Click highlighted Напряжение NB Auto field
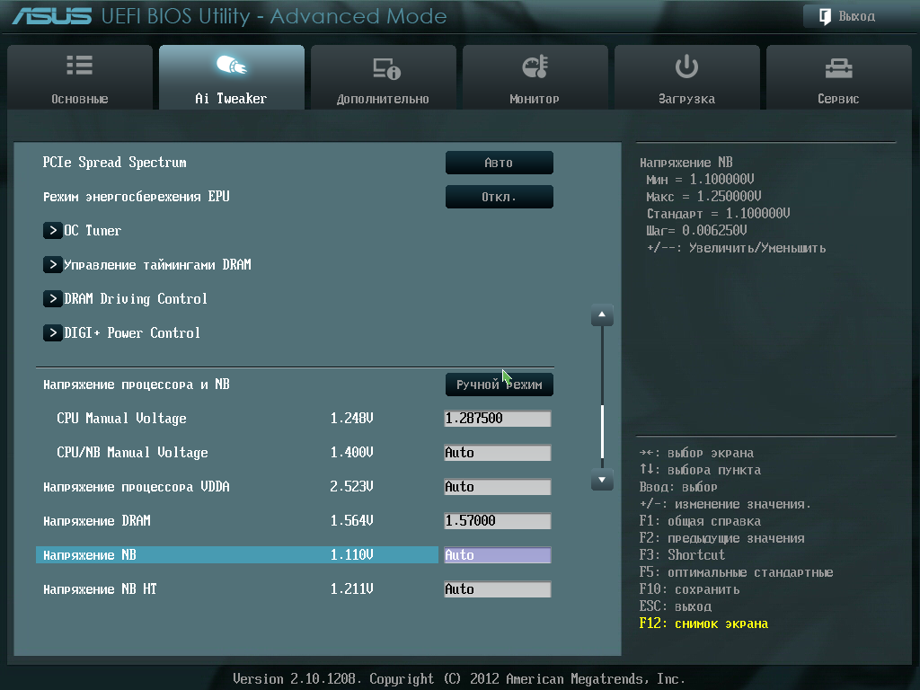The height and width of the screenshot is (690, 920). click(x=498, y=554)
